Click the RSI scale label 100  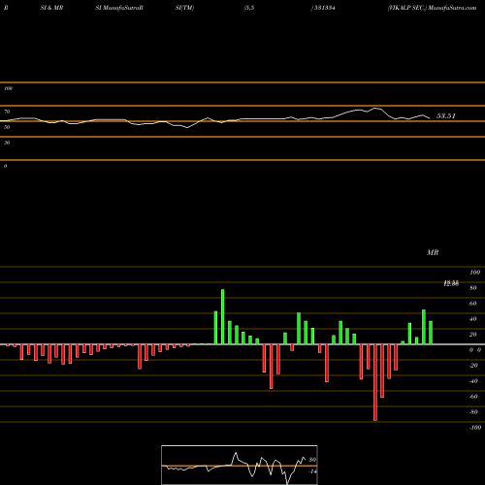pyautogui.click(x=9, y=88)
